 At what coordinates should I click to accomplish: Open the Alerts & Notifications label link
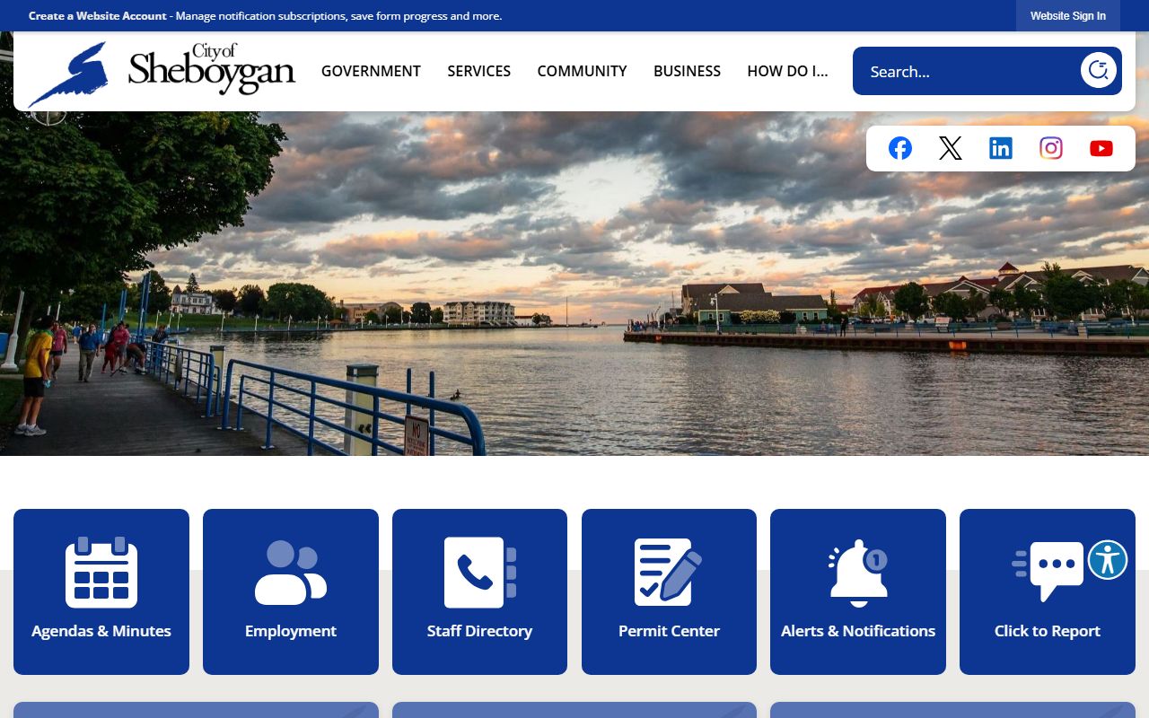click(x=858, y=631)
